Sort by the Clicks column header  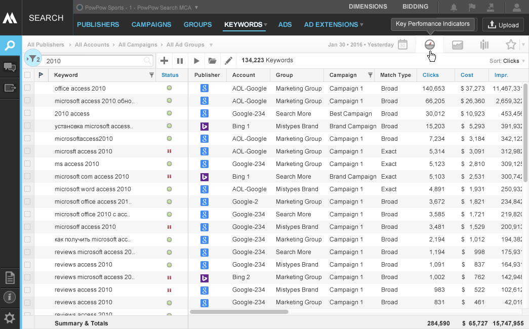tap(430, 75)
